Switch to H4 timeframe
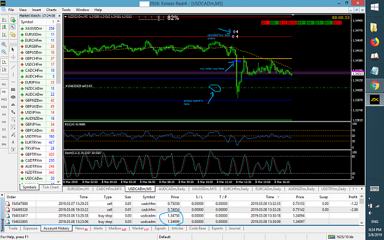The image size is (384, 240). (x=4, y=122)
